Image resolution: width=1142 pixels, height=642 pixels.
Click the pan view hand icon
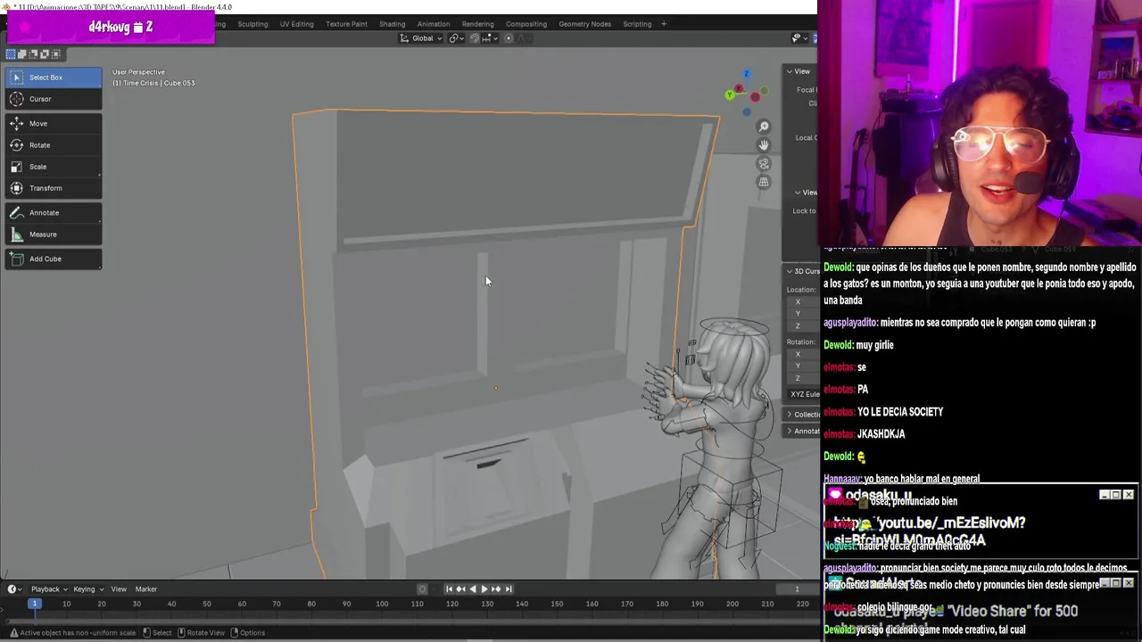[x=763, y=145]
